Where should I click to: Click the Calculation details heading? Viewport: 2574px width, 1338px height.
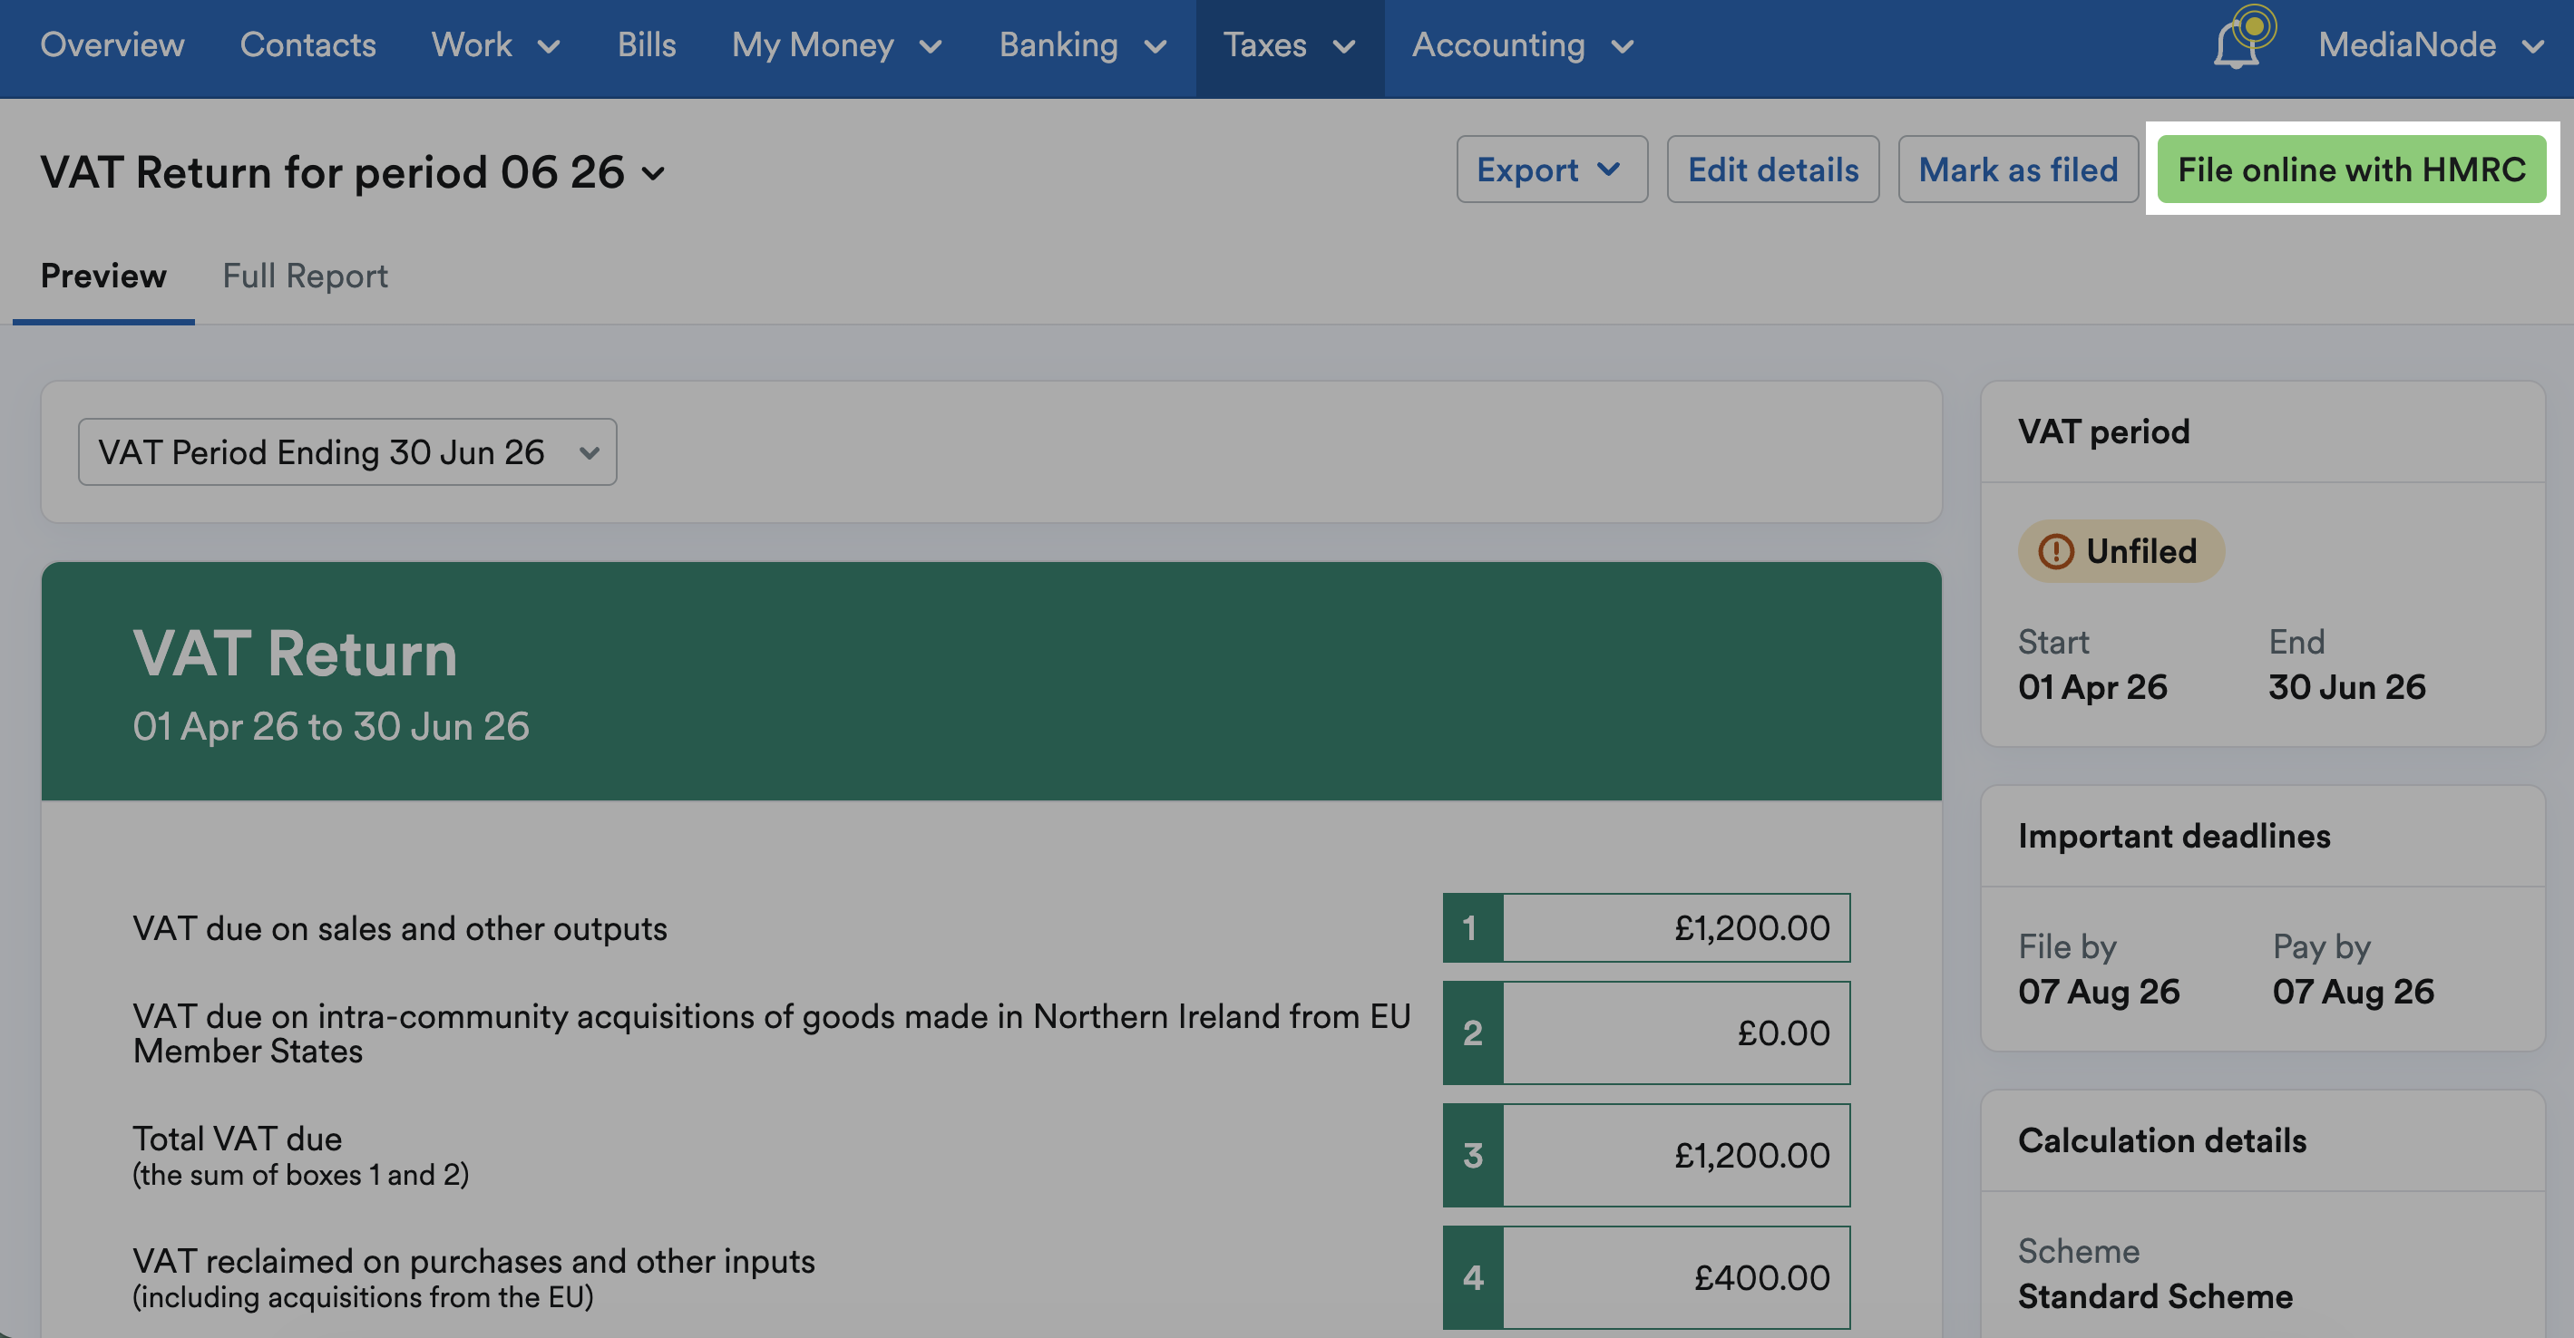2161,1140
